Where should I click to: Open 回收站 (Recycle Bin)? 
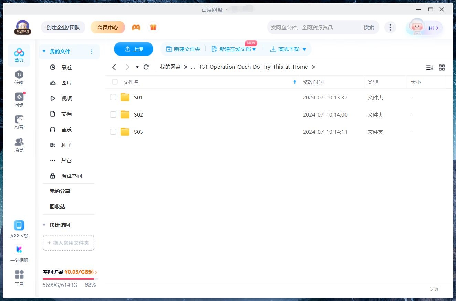(57, 207)
